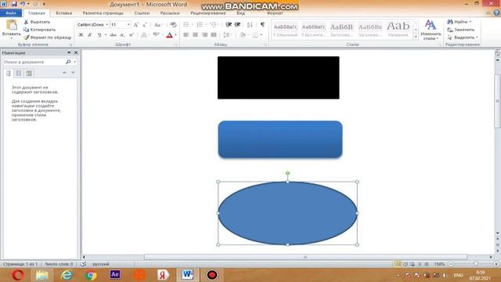
Task: Switch to the Вид tab
Action: (x=240, y=13)
